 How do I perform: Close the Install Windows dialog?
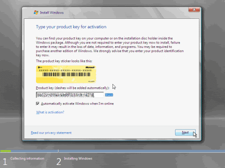click(x=194, y=10)
